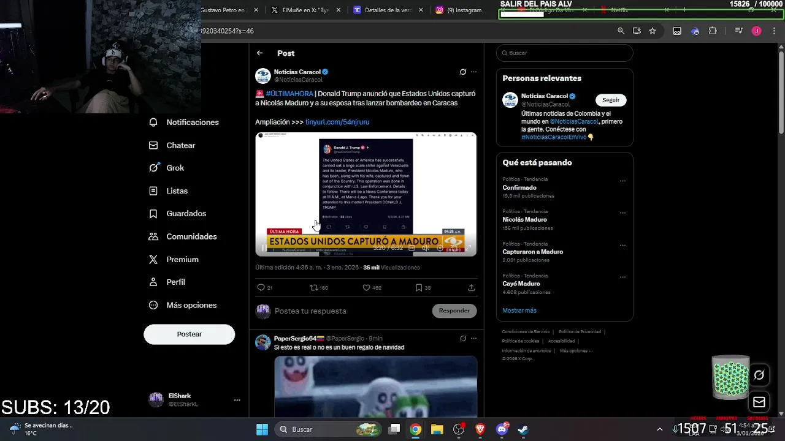The image size is (785, 441).
Task: Open Steam from the taskbar
Action: coord(523,429)
